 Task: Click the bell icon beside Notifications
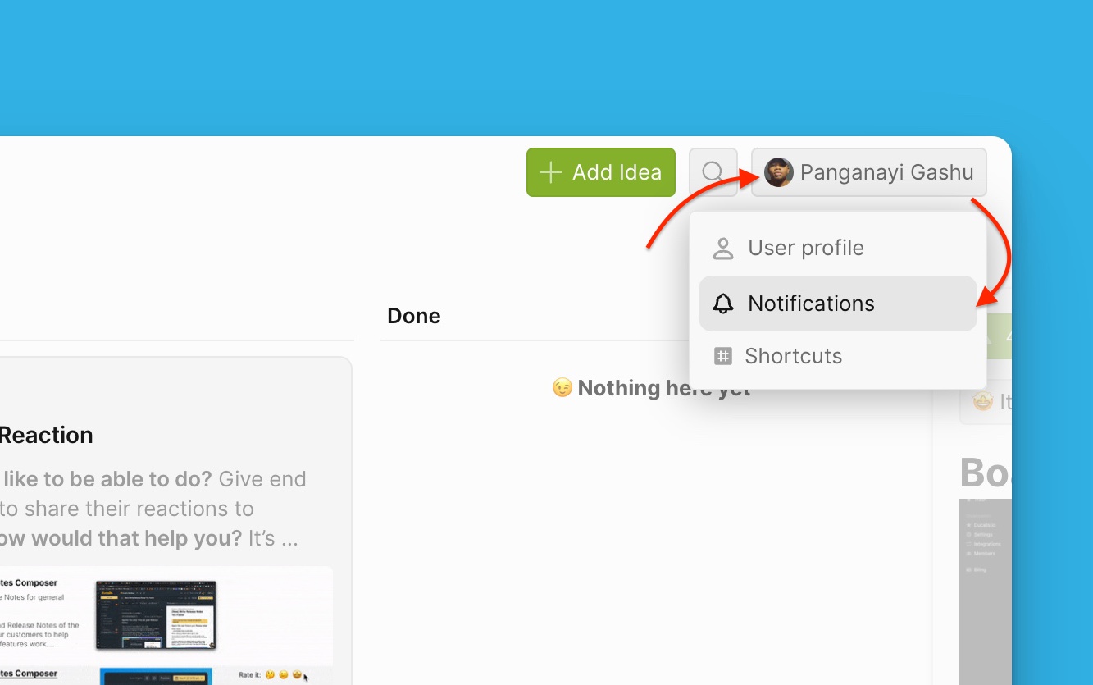pyautogui.click(x=723, y=304)
